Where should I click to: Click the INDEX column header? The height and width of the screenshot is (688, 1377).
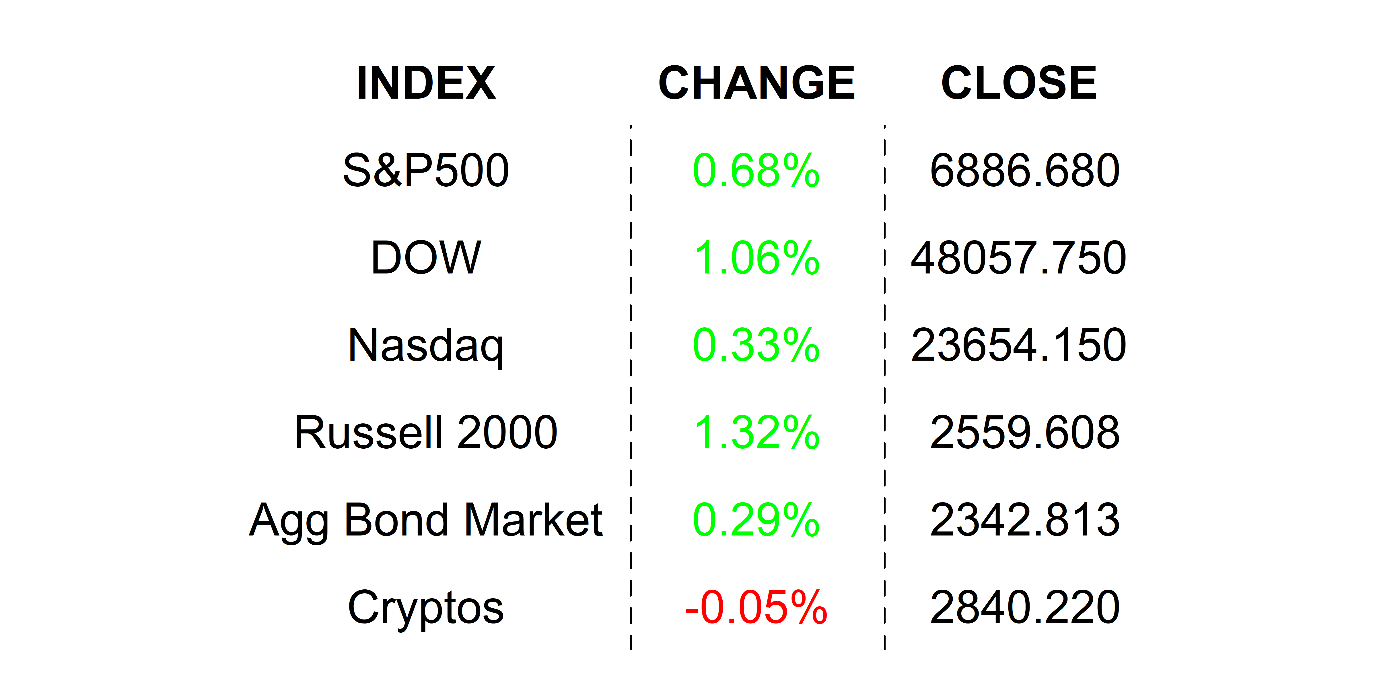pos(426,83)
